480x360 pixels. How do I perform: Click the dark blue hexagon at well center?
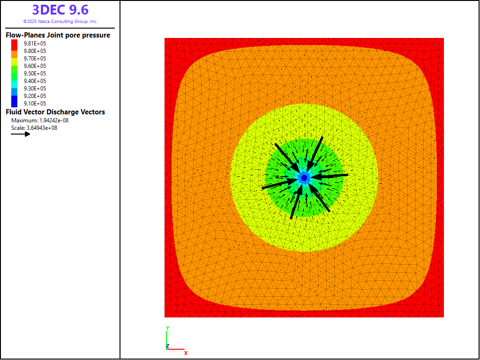tap(304, 178)
